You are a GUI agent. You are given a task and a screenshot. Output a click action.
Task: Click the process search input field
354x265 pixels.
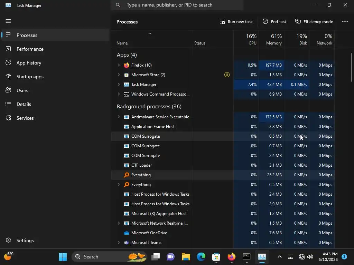(x=177, y=5)
